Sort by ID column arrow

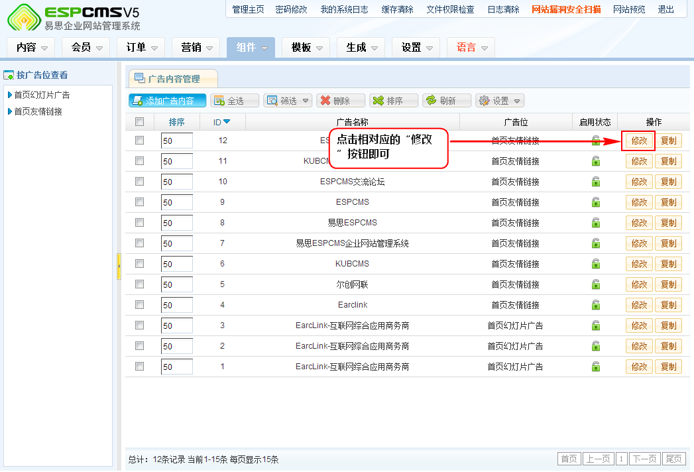tap(227, 122)
